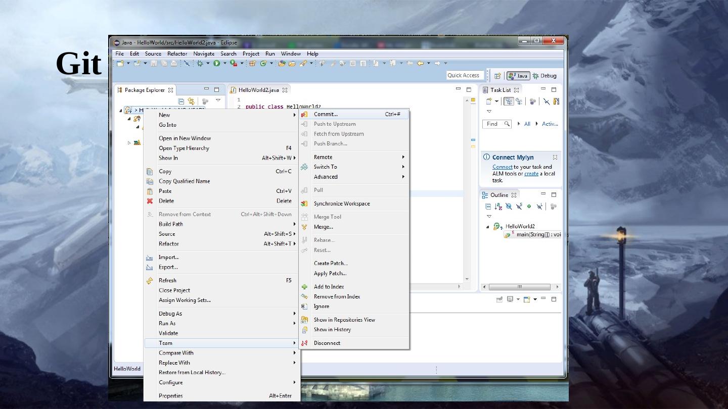Click Hide Fields icon in Outline panel
728x409 pixels.
pos(509,207)
